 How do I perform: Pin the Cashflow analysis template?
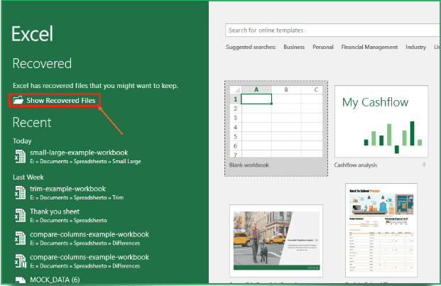(x=425, y=165)
